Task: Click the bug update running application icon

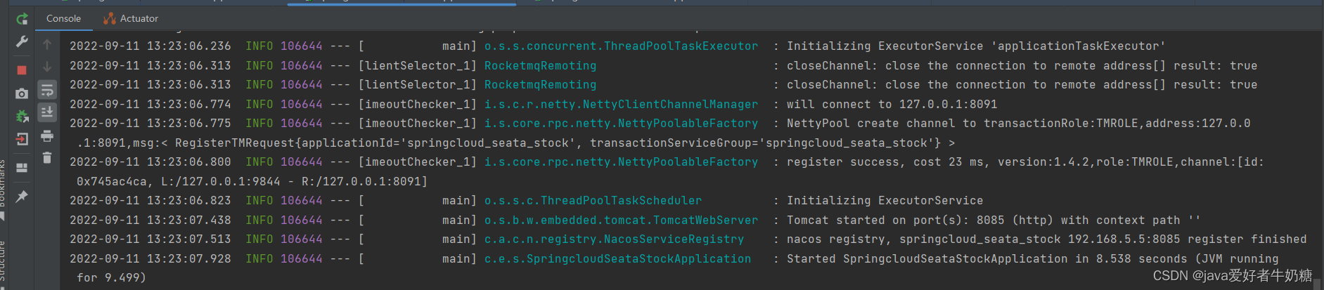Action: point(22,116)
